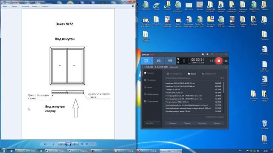Open Recycle Bin desktop icon
Screen dimensions: 273x153
coord(264,125)
